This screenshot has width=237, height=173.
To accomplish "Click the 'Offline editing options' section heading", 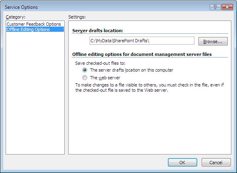I will 142,54.
